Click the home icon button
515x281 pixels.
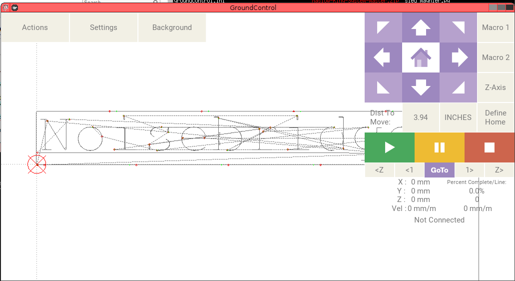pyautogui.click(x=421, y=57)
